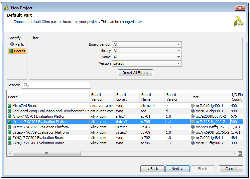Click part xc7z045ffg900-2 cell
Image resolution: width=250 pixels, height=179 pixels.
[210, 143]
